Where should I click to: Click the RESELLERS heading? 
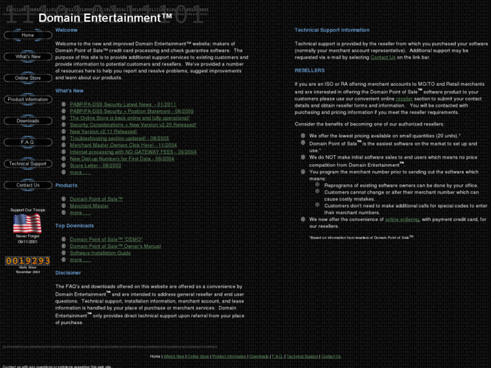click(309, 70)
